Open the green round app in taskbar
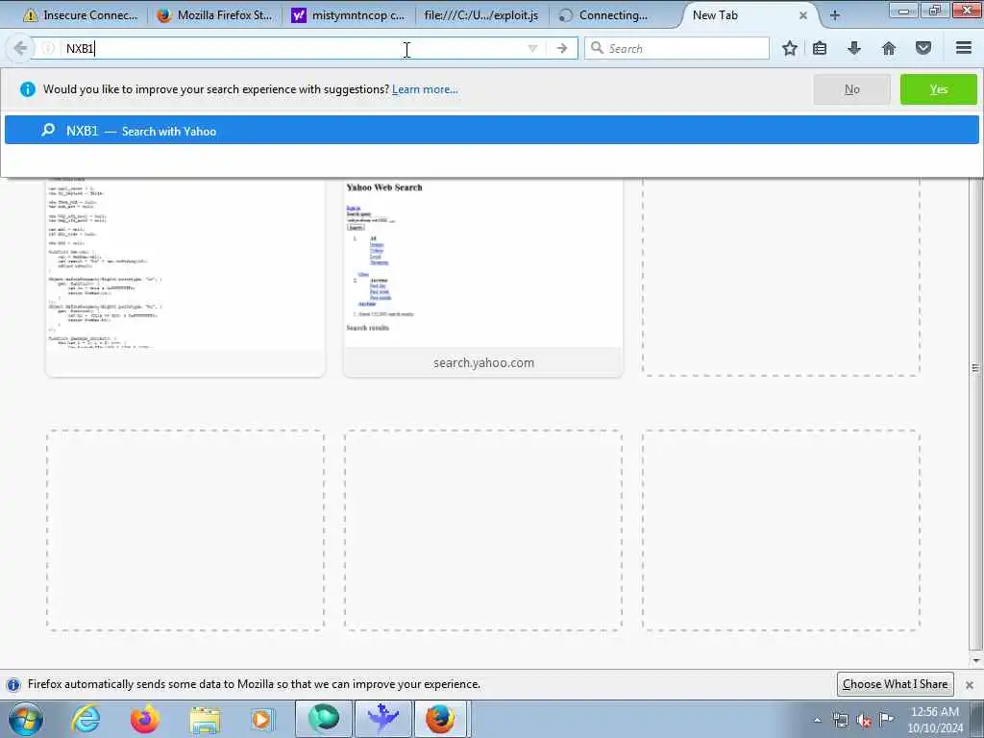Screen dimensions: 984x738 (x=323, y=719)
